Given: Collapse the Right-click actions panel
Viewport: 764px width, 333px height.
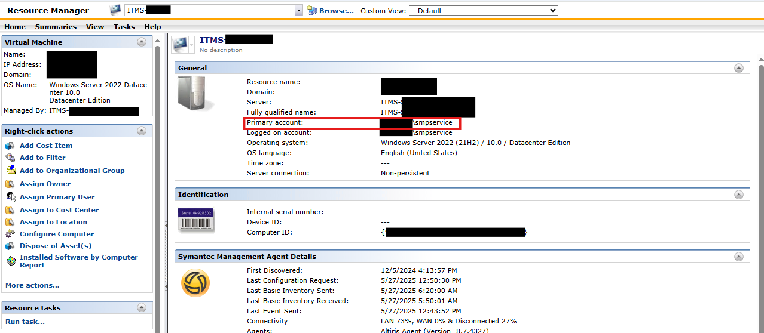Looking at the screenshot, I should pos(142,131).
